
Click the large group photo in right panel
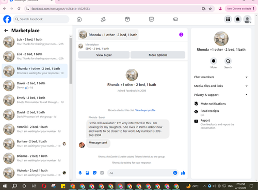[221, 39]
